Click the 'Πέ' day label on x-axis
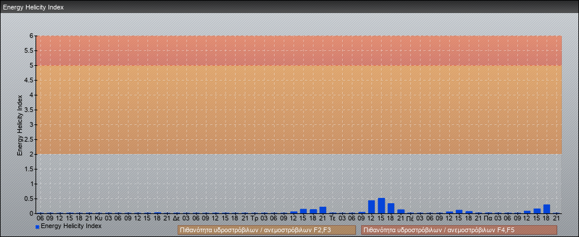579x237 pixels. (x=410, y=218)
